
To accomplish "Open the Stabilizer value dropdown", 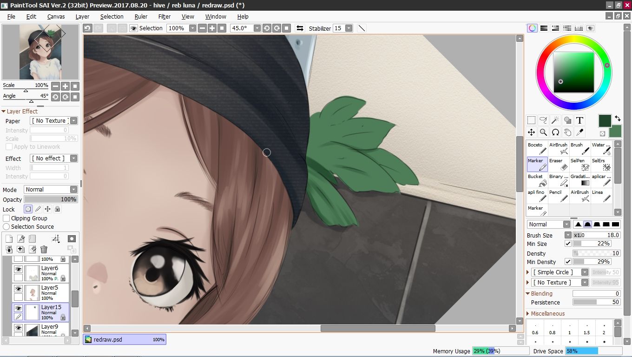I will click(x=349, y=28).
